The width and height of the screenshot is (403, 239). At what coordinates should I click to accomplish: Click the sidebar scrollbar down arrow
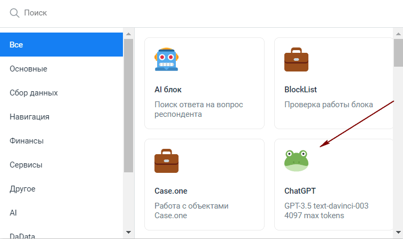coord(128,233)
